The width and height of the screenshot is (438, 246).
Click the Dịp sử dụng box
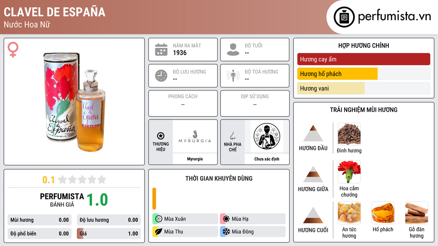pos(255,103)
